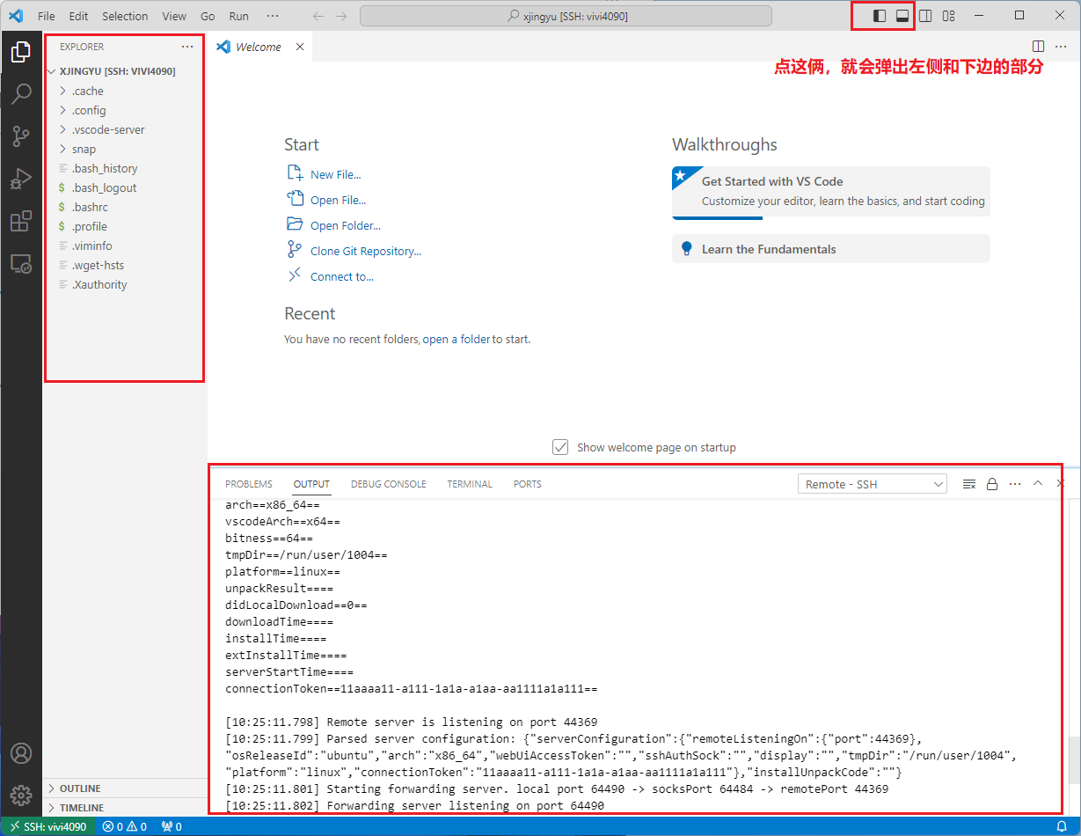1081x836 pixels.
Task: Open the notifications bell in status bar
Action: coord(1062,826)
